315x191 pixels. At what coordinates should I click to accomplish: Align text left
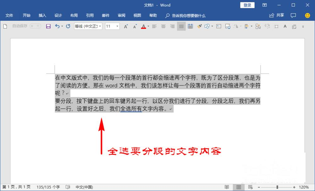(x=154, y=26)
